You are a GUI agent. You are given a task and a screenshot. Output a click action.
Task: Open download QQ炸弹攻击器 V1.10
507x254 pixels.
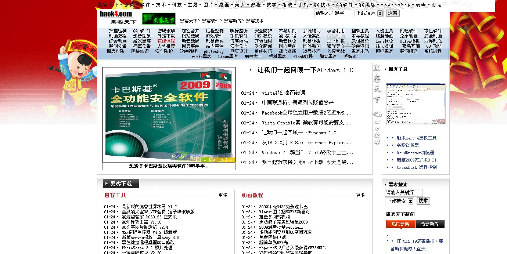pyautogui.click(x=141, y=222)
